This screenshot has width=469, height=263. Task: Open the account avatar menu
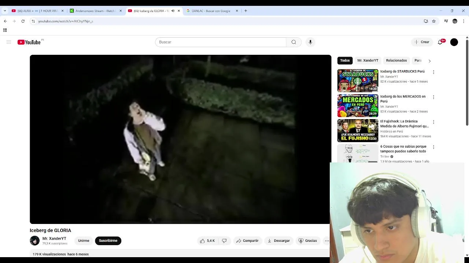pos(454,42)
